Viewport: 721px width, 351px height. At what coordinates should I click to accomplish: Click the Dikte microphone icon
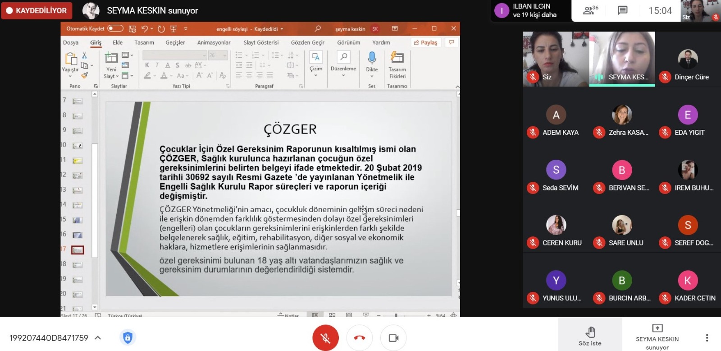(372, 58)
